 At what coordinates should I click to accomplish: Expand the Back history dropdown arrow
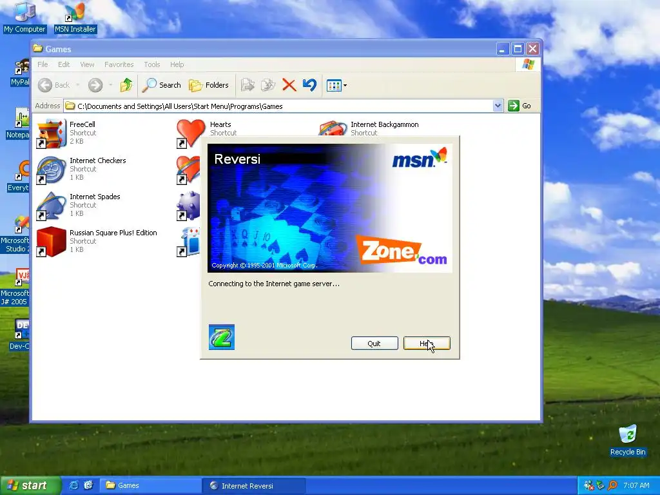coord(78,85)
